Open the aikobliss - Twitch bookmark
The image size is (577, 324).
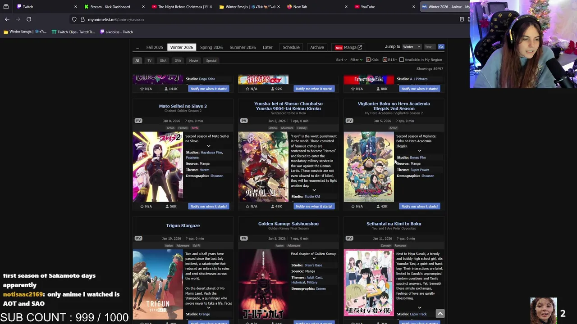pos(116,32)
